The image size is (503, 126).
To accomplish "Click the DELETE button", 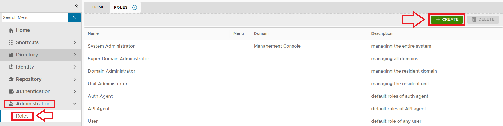I will tap(483, 19).
